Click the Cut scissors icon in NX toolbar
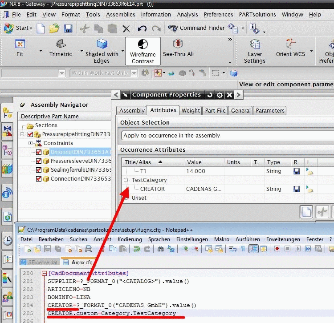The image size is (334, 323). (84, 28)
